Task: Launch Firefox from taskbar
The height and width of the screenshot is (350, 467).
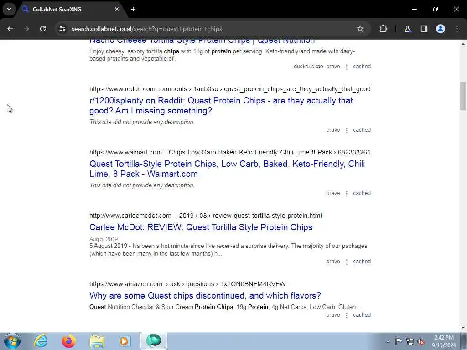Action: [69, 341]
